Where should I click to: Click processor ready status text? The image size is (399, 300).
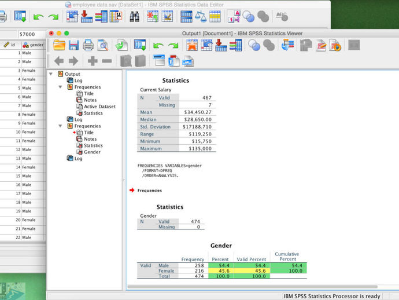point(332,296)
